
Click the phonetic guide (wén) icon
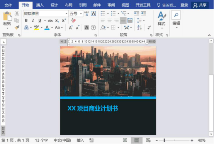(87, 14)
